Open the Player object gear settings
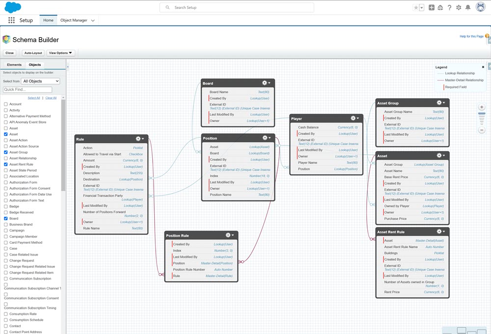Screen dimensions: 491x334 [x=355, y=118]
